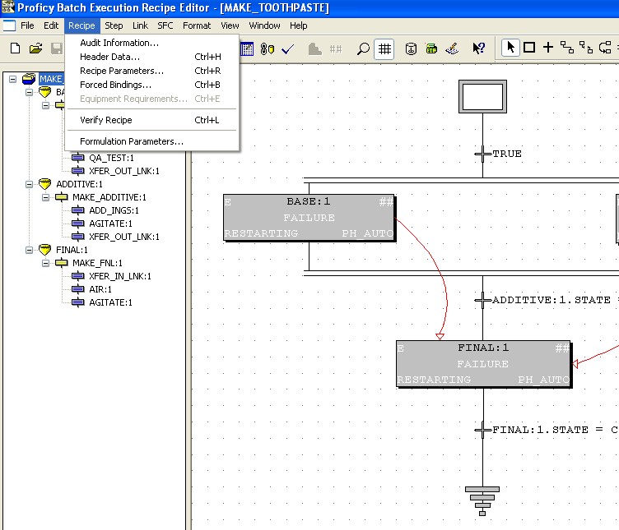Click the checkmark Verify Recipe icon
The image size is (619, 530).
pos(288,48)
